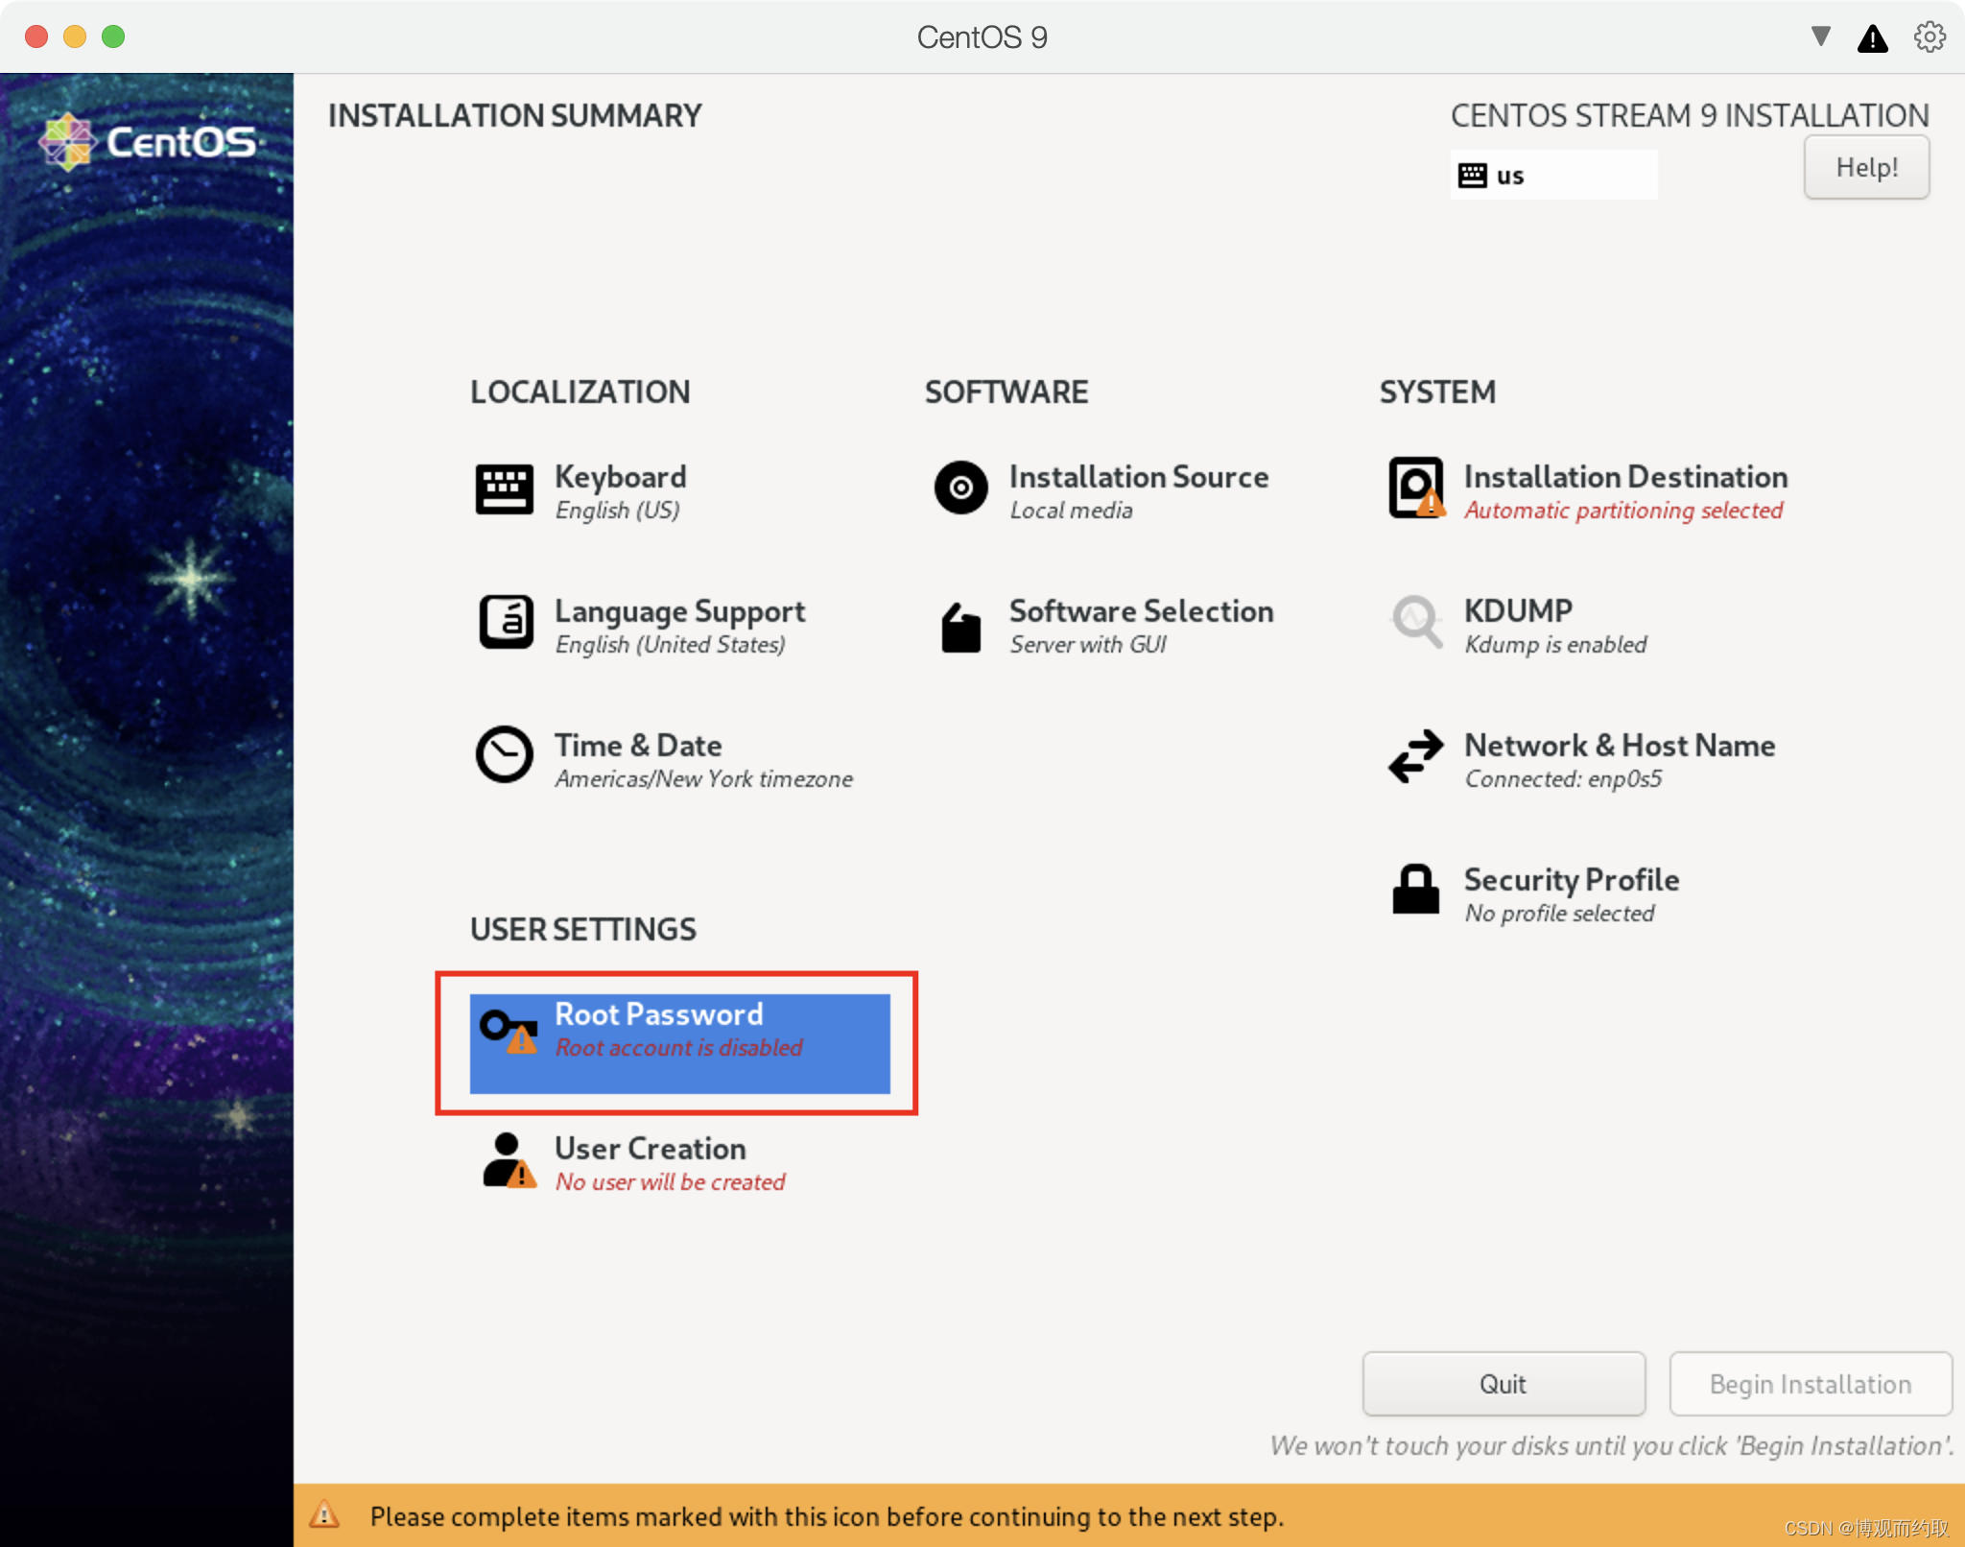Click the black warning triangle in title bar
1965x1547 pixels.
1873,38
